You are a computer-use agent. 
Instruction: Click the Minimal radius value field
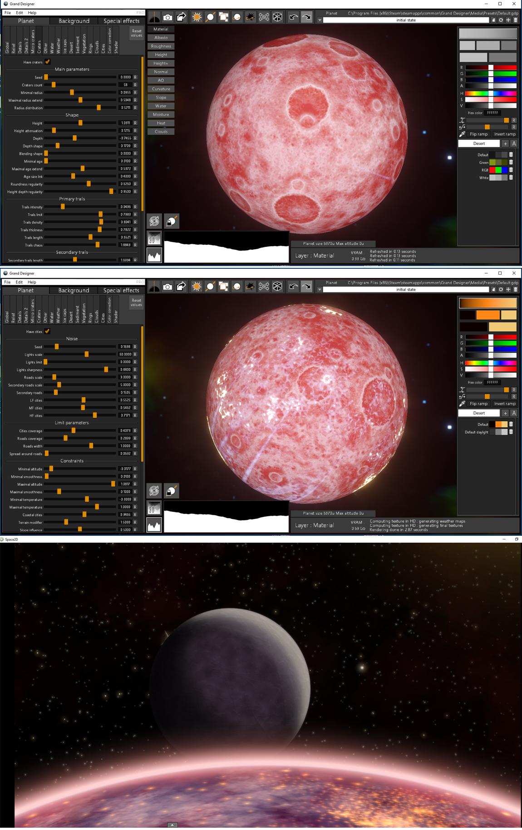(x=125, y=93)
